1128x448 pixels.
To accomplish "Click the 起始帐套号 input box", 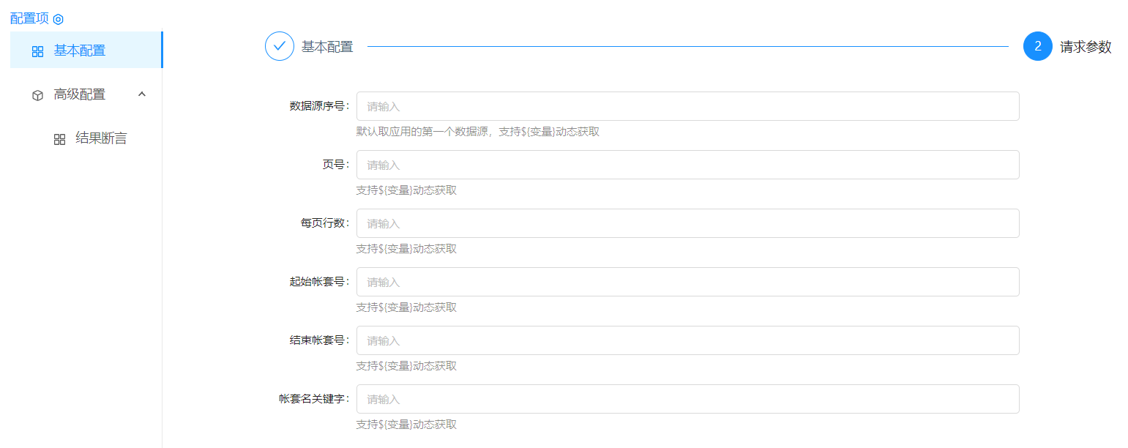I will coord(687,282).
